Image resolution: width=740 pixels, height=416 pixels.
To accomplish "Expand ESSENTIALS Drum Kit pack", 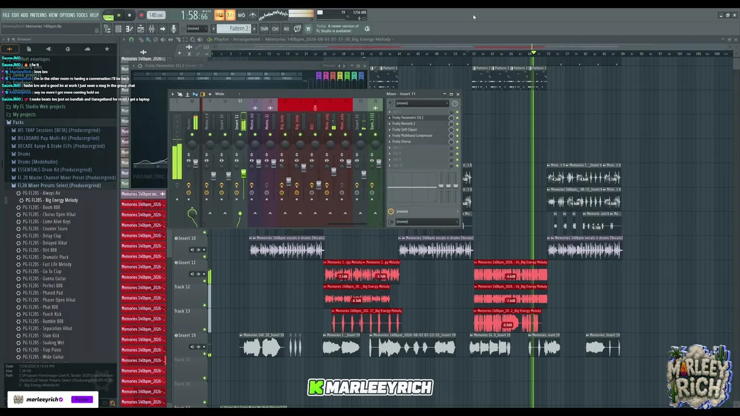I will click(54, 170).
